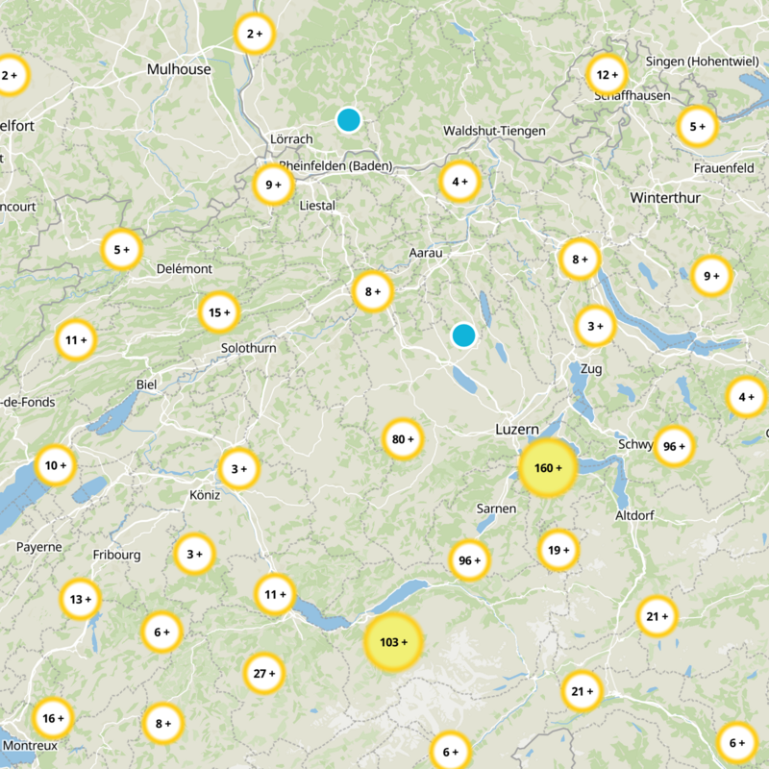Viewport: 769px width, 769px height.
Task: Select the 4+ cluster below Waldshut-Tiengen
Action: (x=460, y=181)
